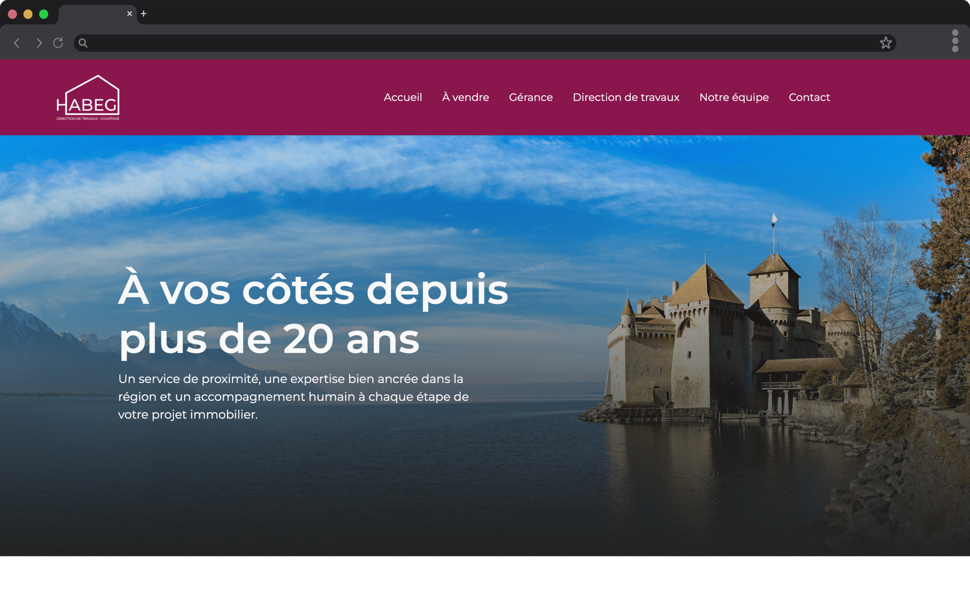
Task: Open Direction de travaux page
Action: click(x=626, y=97)
